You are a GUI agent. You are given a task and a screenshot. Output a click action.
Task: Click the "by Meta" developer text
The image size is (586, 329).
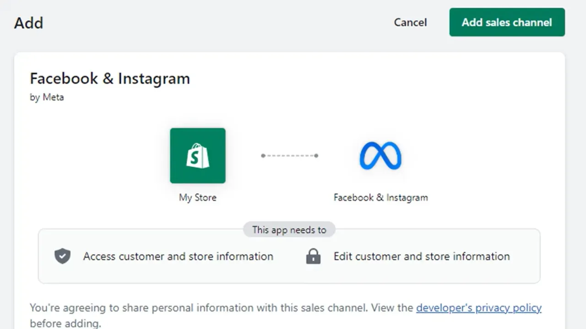tap(47, 97)
